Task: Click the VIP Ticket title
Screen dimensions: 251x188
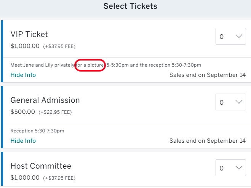Action: click(29, 34)
